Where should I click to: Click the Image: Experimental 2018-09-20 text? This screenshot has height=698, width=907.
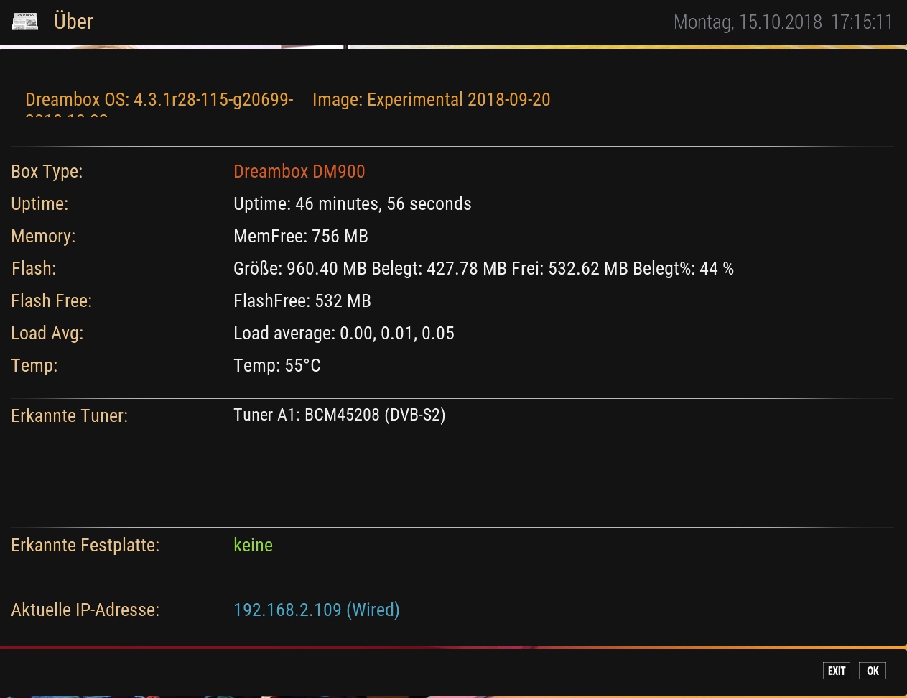click(431, 100)
